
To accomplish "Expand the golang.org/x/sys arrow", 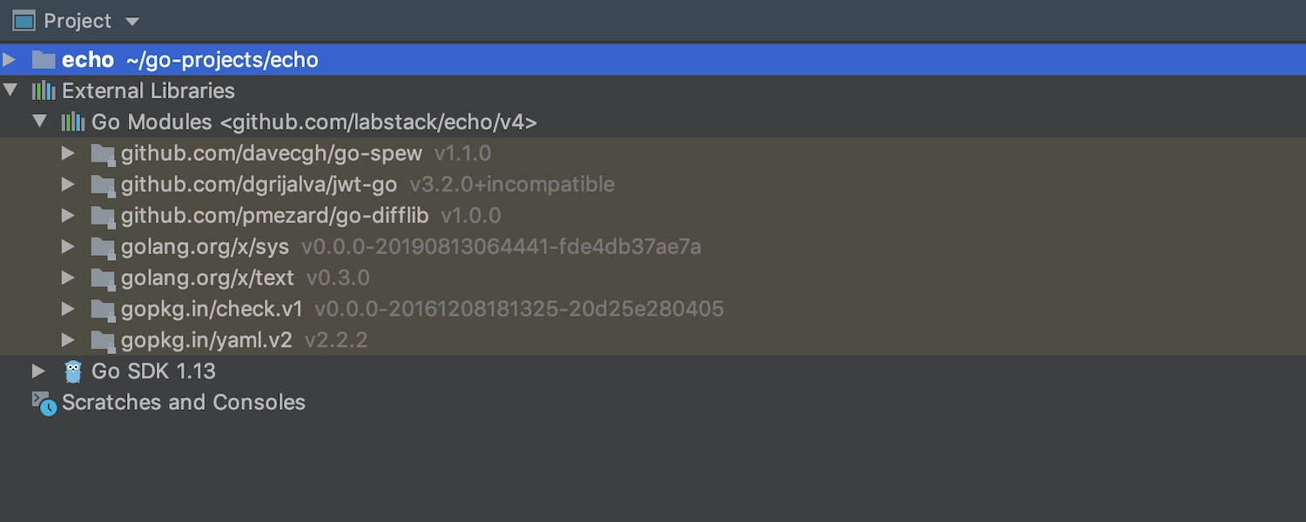I will 68,247.
